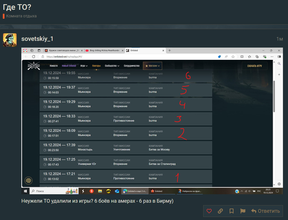This screenshot has width=288, height=220.
Task: Click the Windows taskbar Поиск search box
Action: click(x=54, y=191)
